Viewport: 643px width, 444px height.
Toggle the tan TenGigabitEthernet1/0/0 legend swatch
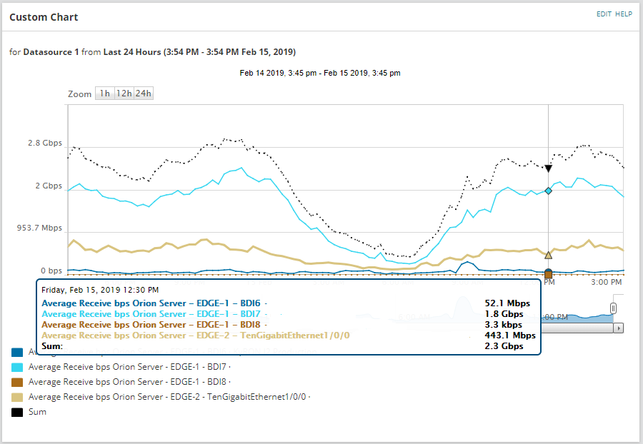click(x=17, y=398)
